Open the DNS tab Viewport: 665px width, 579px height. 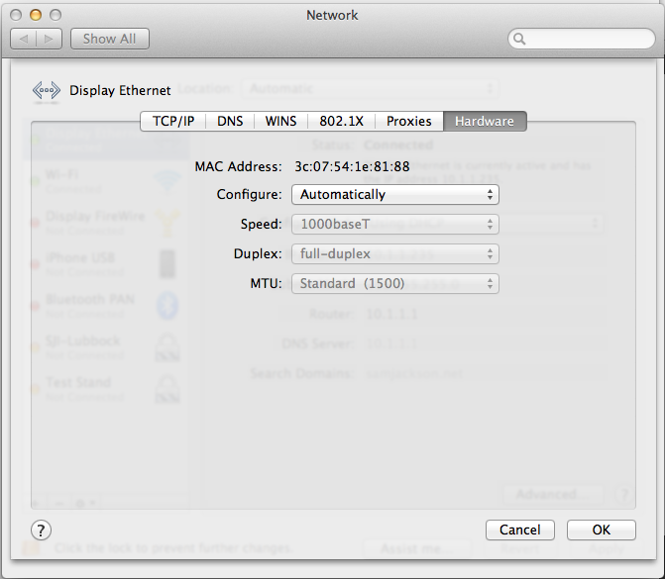(230, 121)
